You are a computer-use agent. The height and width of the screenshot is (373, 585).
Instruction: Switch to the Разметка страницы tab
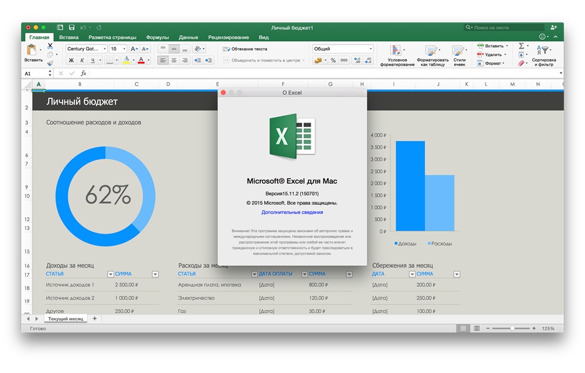tap(112, 37)
